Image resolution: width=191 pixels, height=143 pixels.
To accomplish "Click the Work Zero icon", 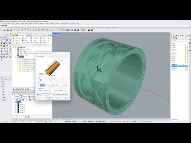I will point(31,38).
